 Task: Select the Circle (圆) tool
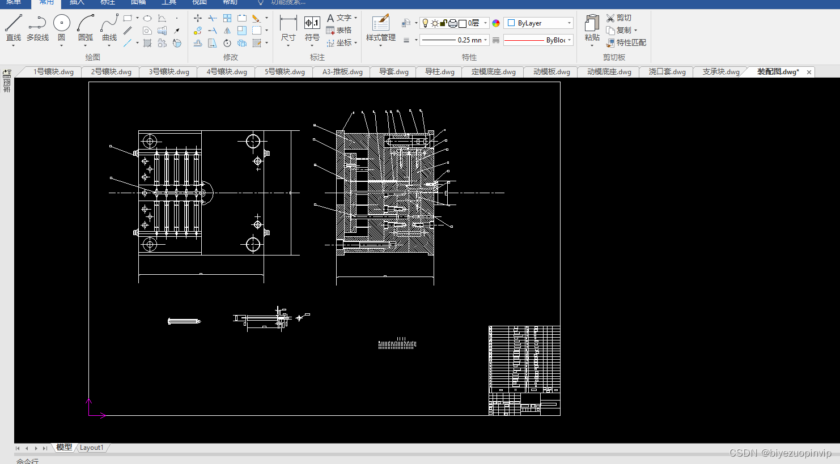tap(61, 27)
